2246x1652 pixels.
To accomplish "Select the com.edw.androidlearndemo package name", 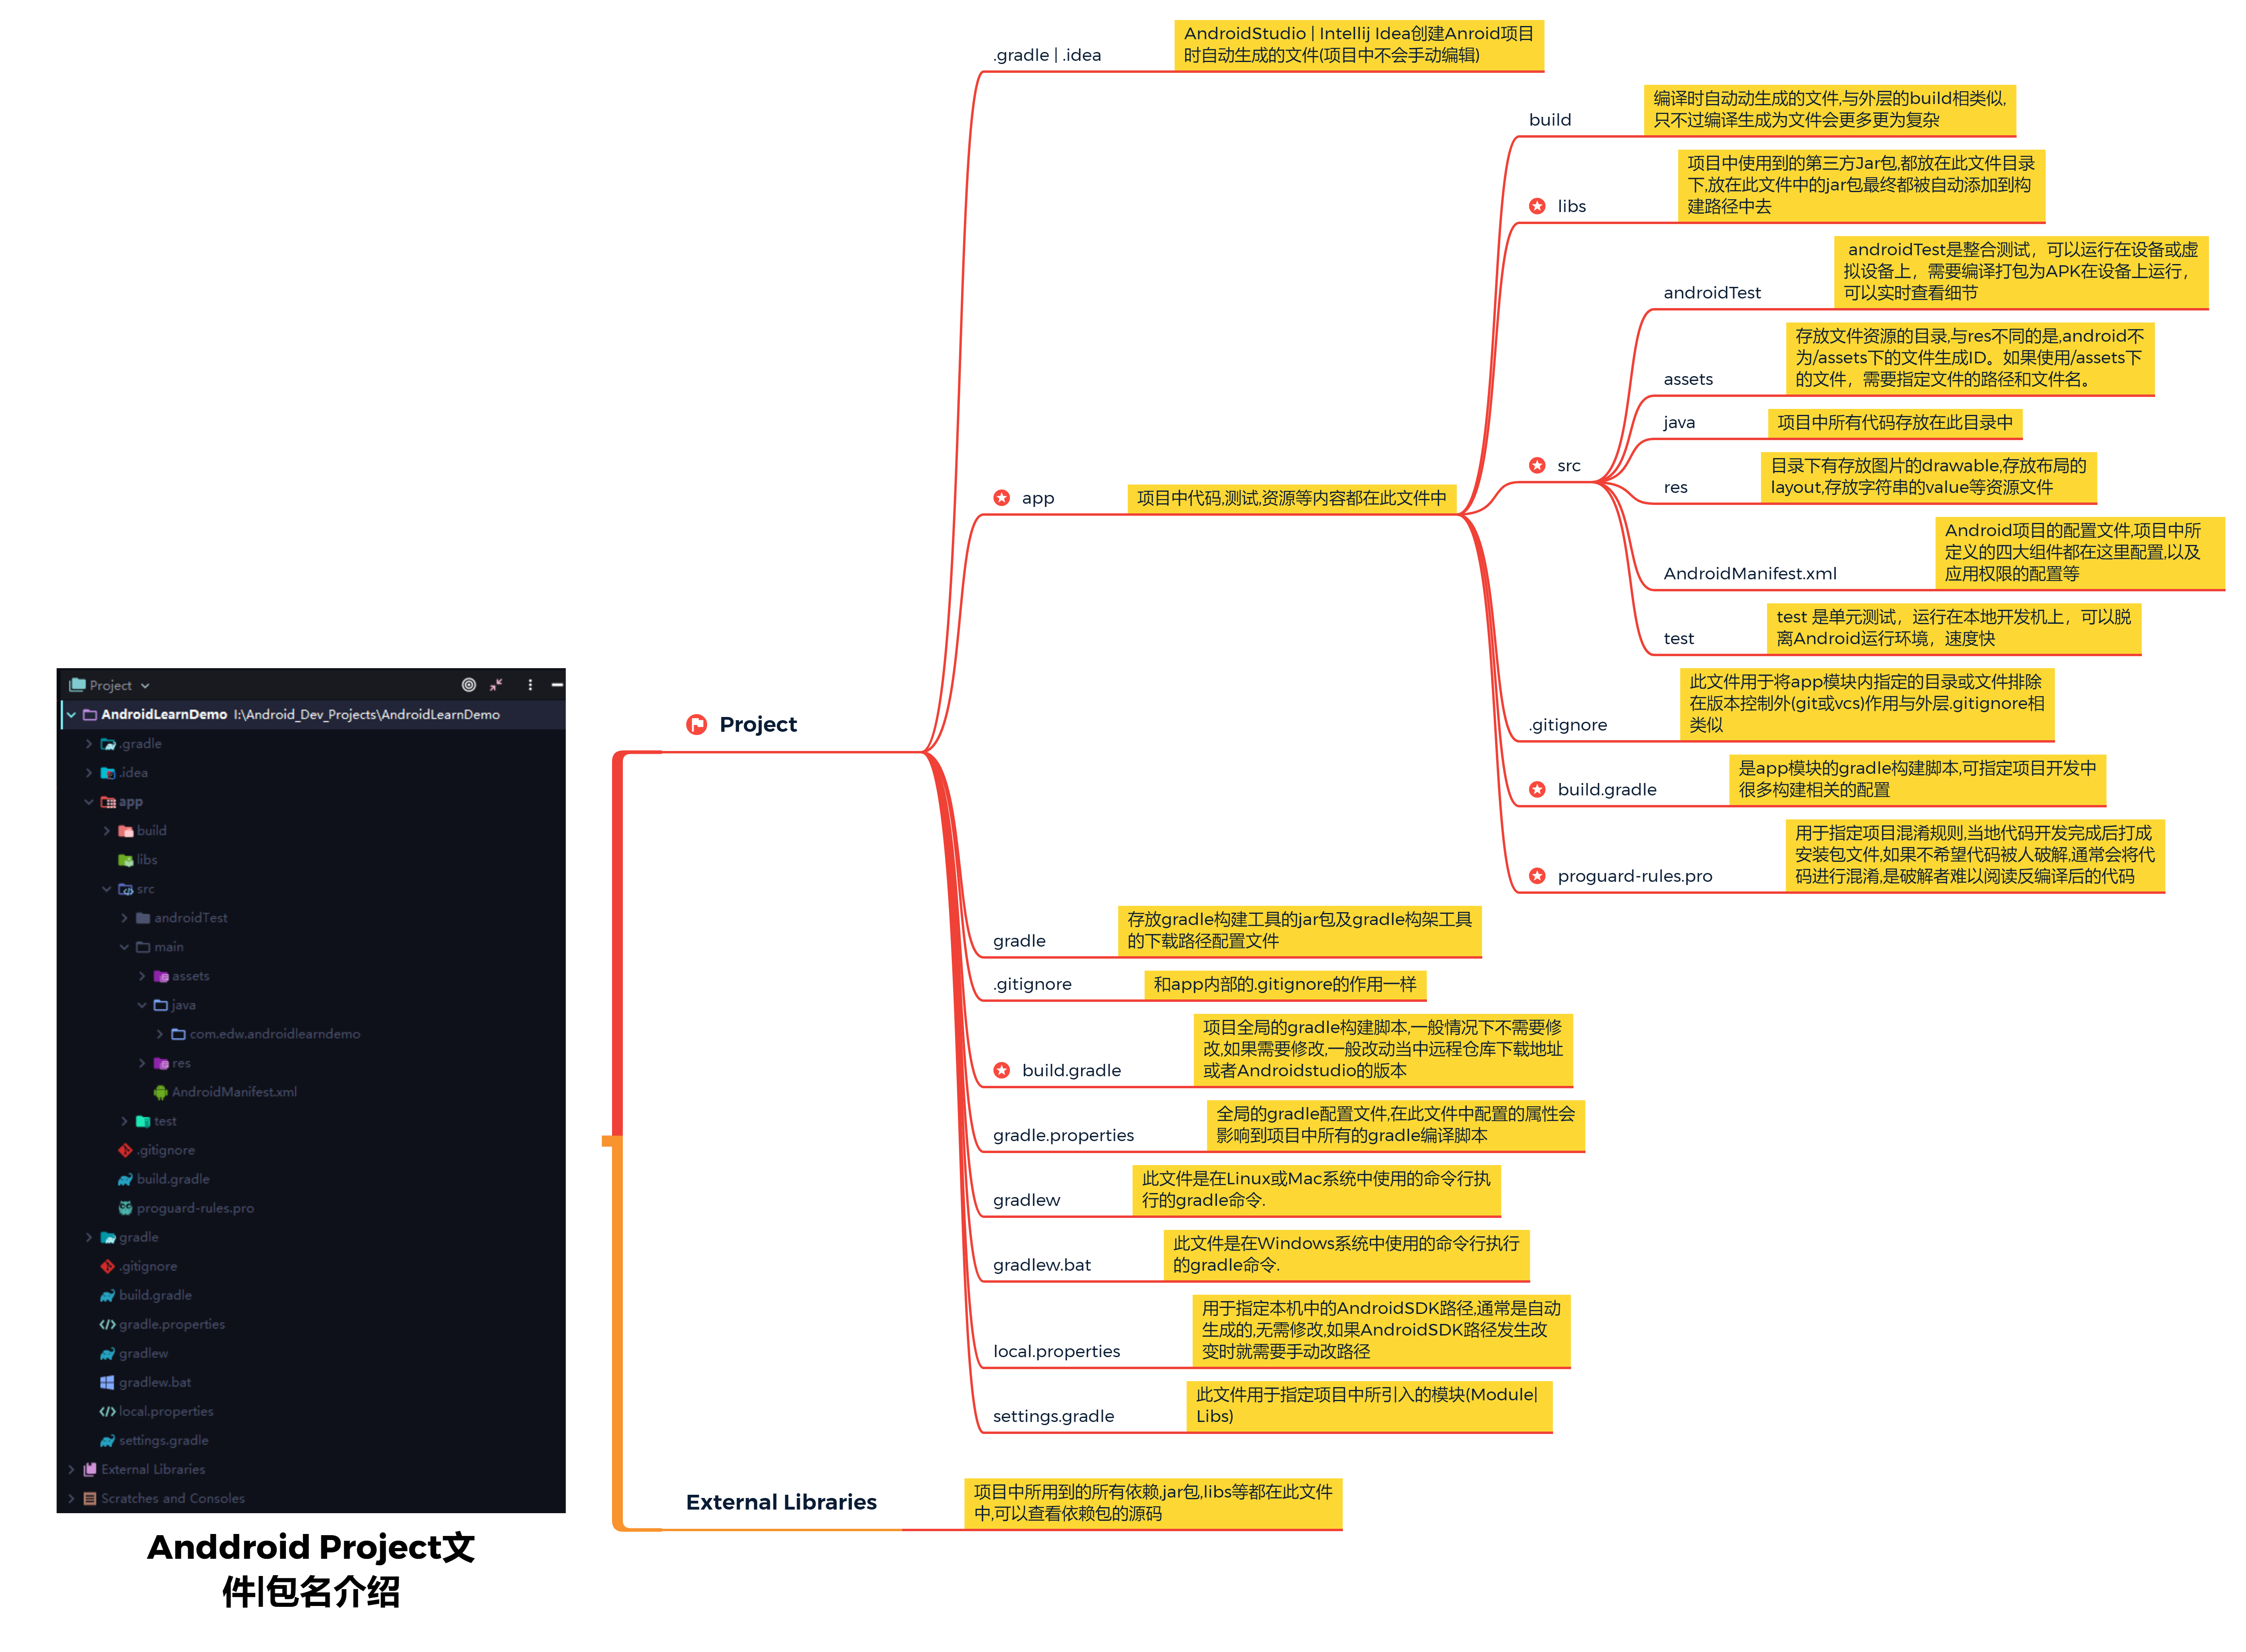I will tap(275, 1034).
